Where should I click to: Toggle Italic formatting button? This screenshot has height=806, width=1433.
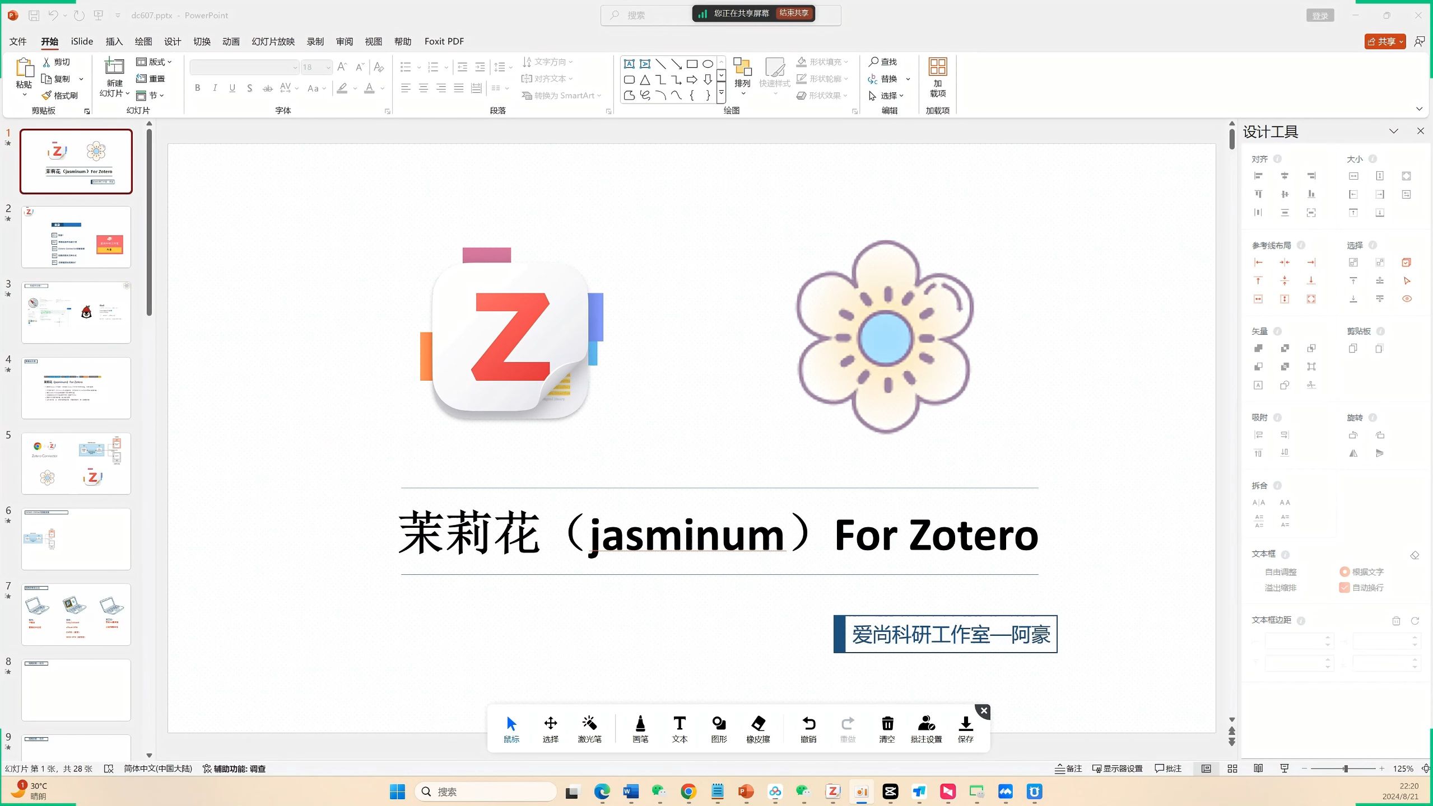(215, 88)
